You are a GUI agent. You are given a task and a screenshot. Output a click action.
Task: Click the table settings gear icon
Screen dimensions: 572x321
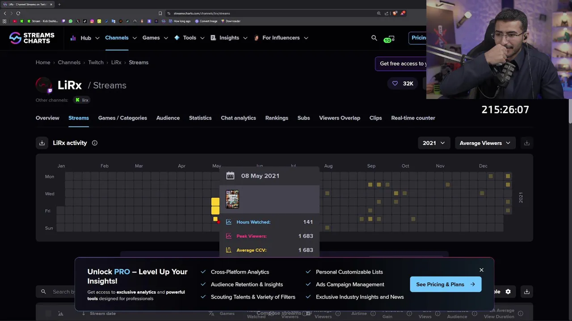(x=508, y=292)
